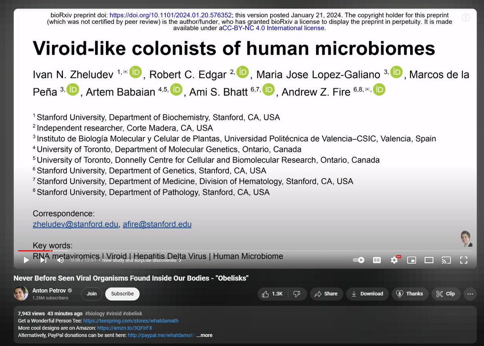Click the paper title 'Viroid-like colonists of human microbiomes'
Image resolution: width=484 pixels, height=346 pixels.
pos(234,49)
